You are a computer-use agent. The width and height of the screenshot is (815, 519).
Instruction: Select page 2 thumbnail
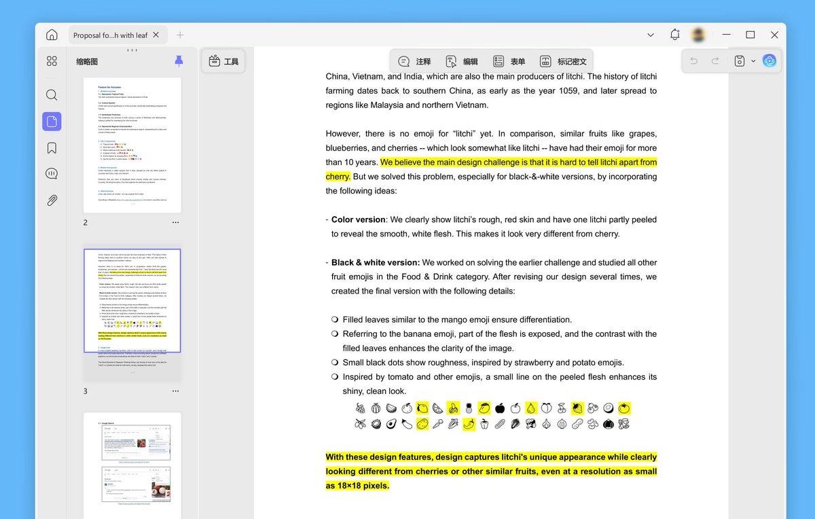click(x=132, y=145)
